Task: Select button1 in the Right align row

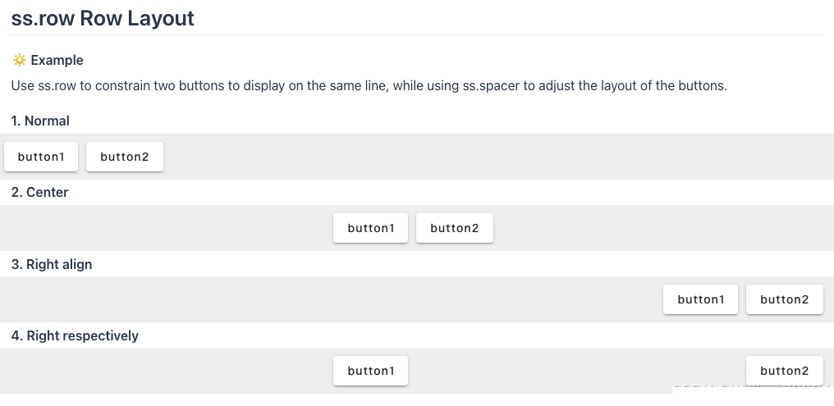Action: (700, 299)
